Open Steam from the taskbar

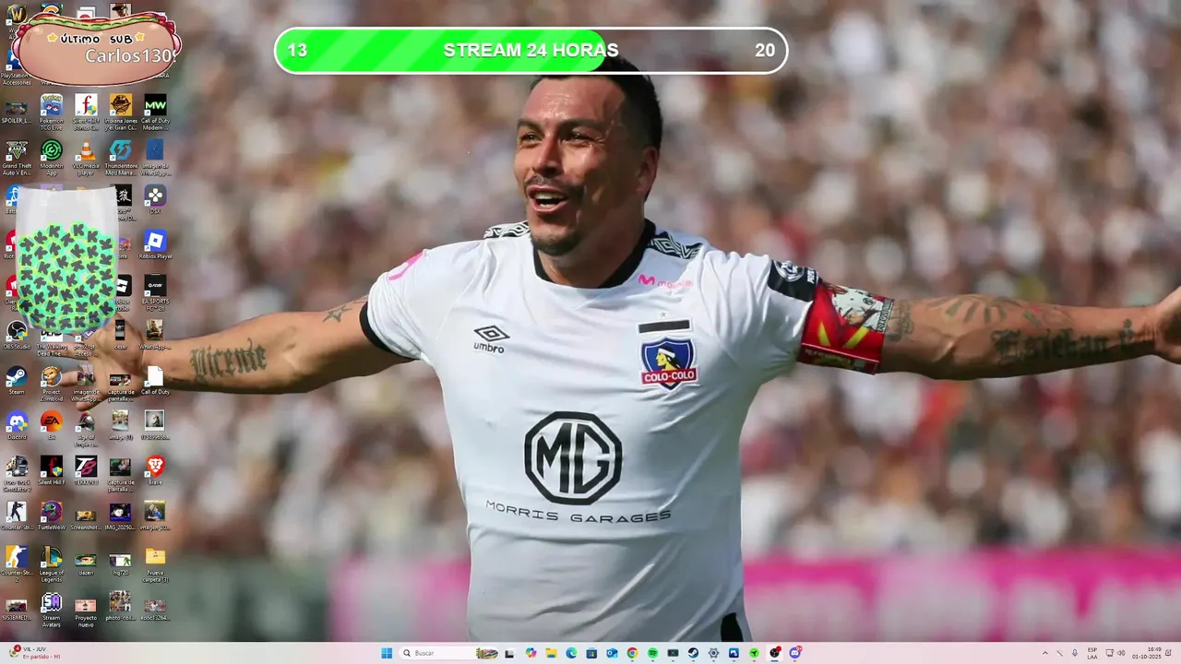693,653
